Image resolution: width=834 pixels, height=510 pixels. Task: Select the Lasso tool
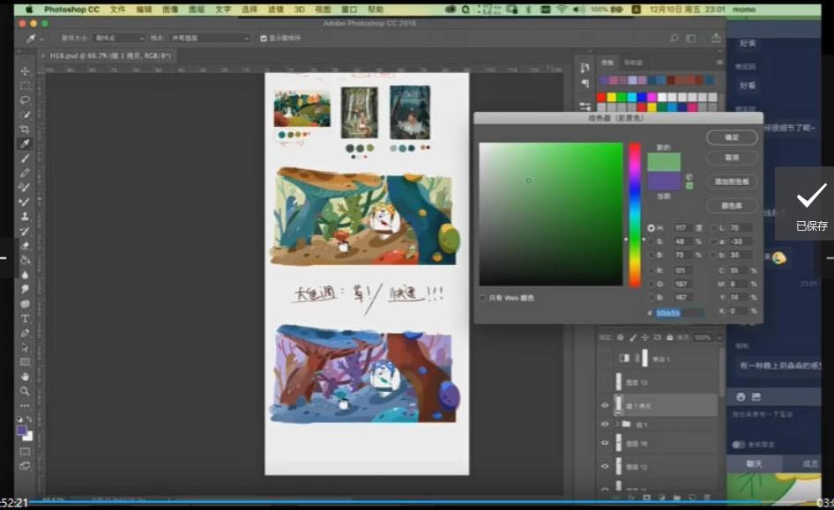click(25, 100)
